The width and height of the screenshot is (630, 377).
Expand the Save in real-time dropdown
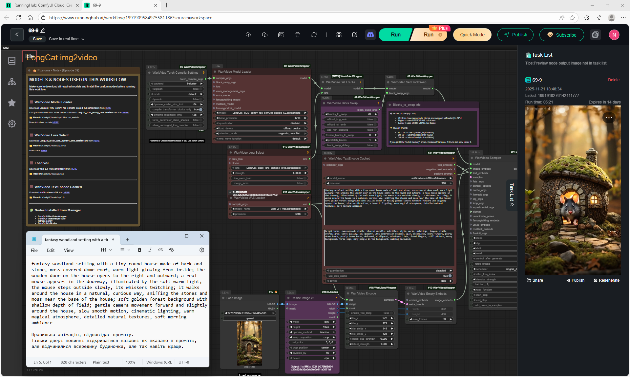(83, 39)
